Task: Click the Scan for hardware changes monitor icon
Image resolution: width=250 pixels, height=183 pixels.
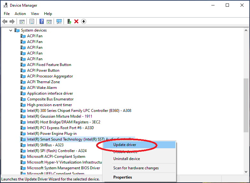Action: [x=59, y=21]
